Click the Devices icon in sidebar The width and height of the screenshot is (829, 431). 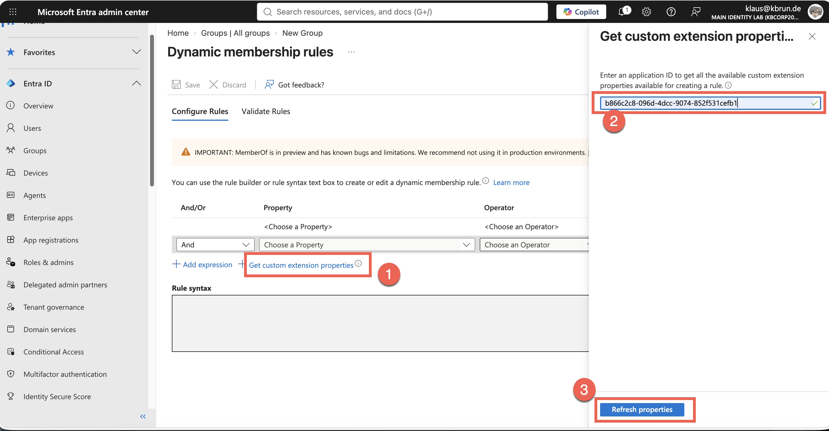pos(11,172)
